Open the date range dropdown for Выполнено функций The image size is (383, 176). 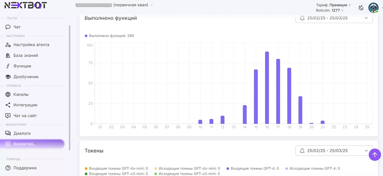[x=334, y=18]
